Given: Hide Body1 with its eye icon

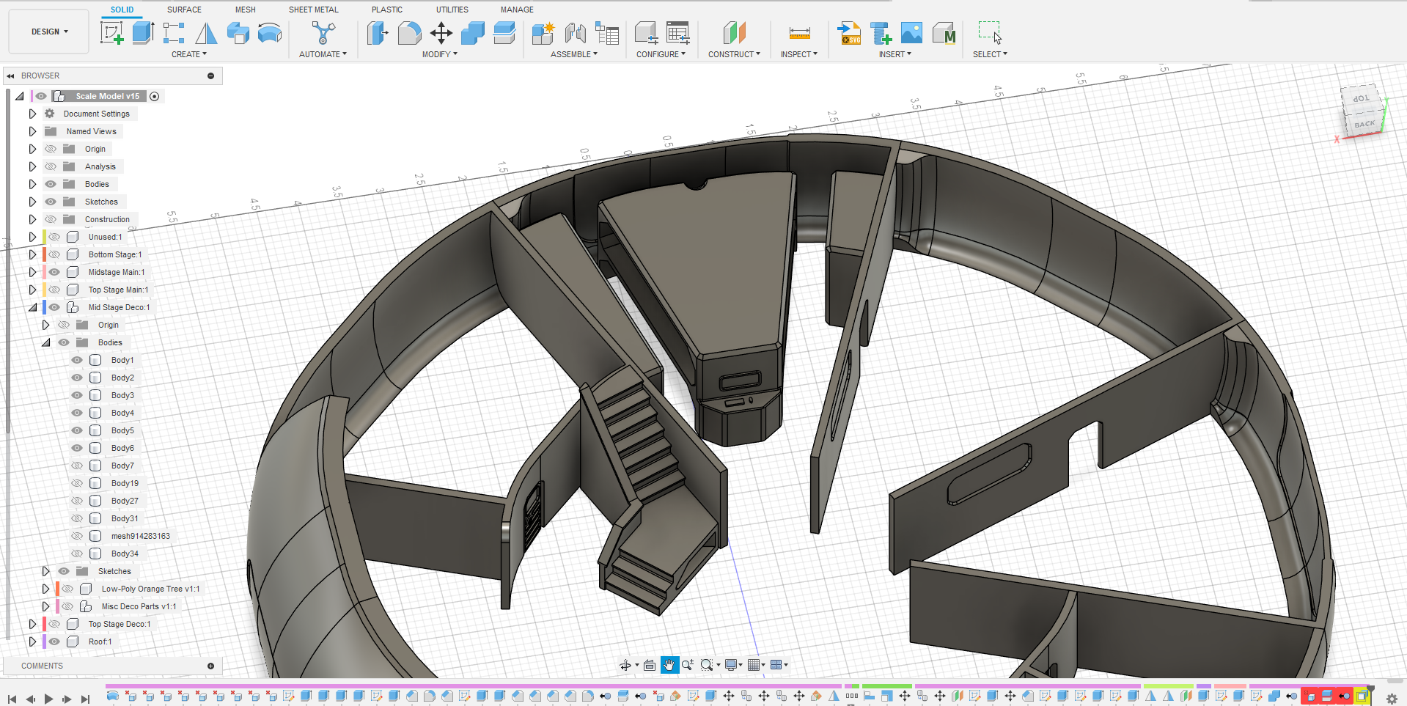Looking at the screenshot, I should 77,360.
